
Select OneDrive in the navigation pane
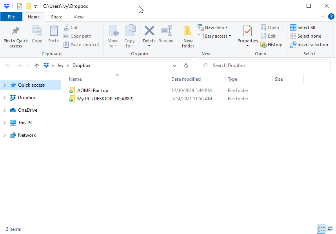pos(27,110)
